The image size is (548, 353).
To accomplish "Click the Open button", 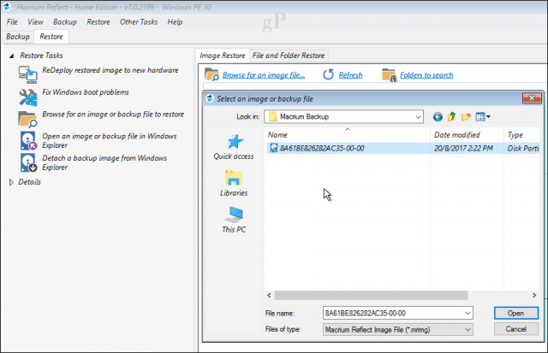I will coord(516,313).
